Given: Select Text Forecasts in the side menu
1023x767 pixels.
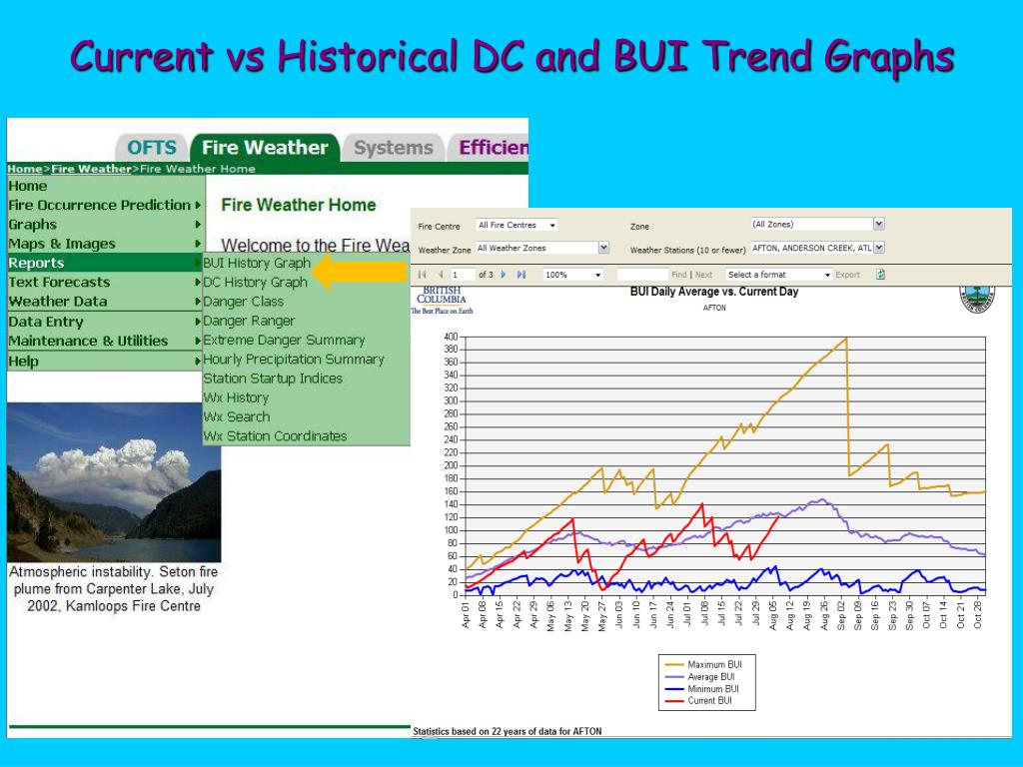Looking at the screenshot, I should (x=104, y=283).
